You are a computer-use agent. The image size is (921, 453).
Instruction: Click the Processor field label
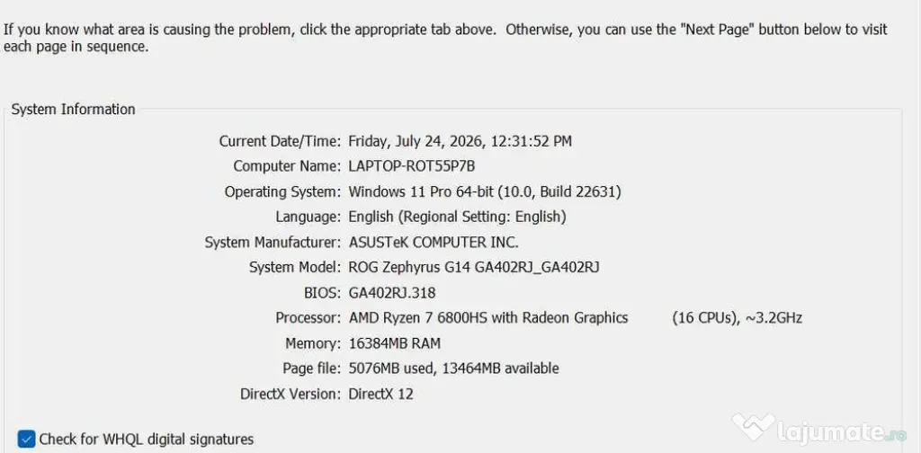pyautogui.click(x=308, y=318)
